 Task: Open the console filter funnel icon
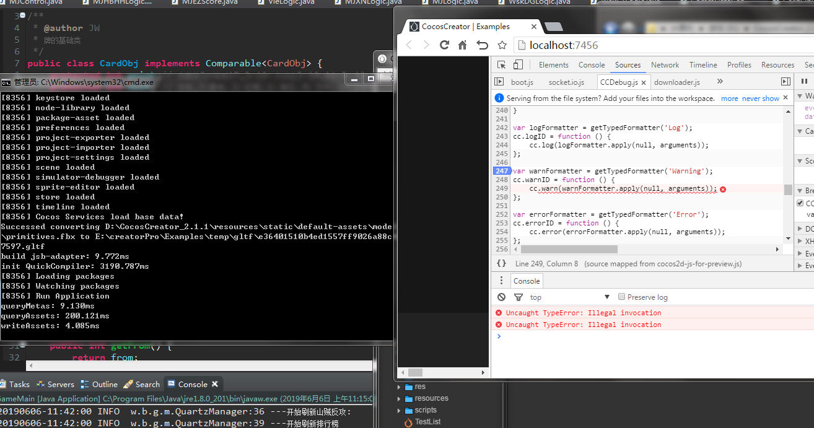(519, 297)
